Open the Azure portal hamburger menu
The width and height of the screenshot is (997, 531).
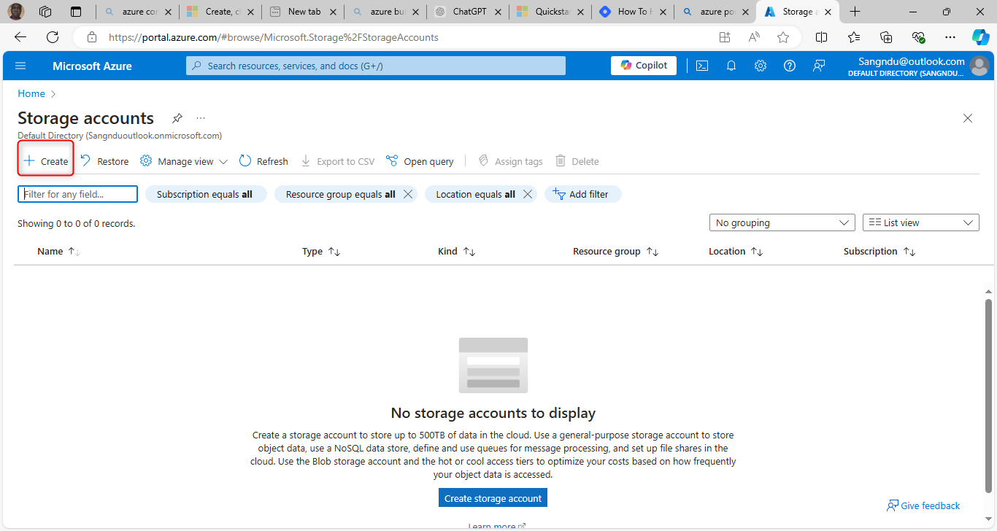pos(20,66)
